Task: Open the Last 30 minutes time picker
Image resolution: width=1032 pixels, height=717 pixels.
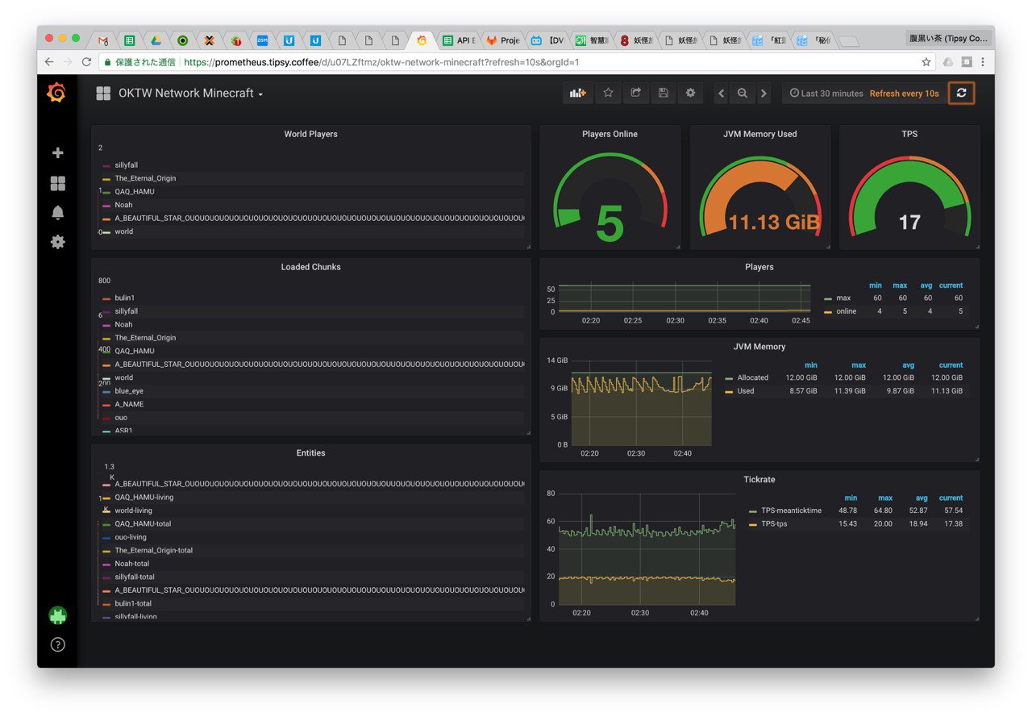Action: [826, 94]
